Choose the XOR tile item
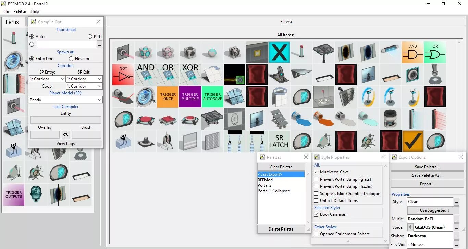 pos(190,75)
